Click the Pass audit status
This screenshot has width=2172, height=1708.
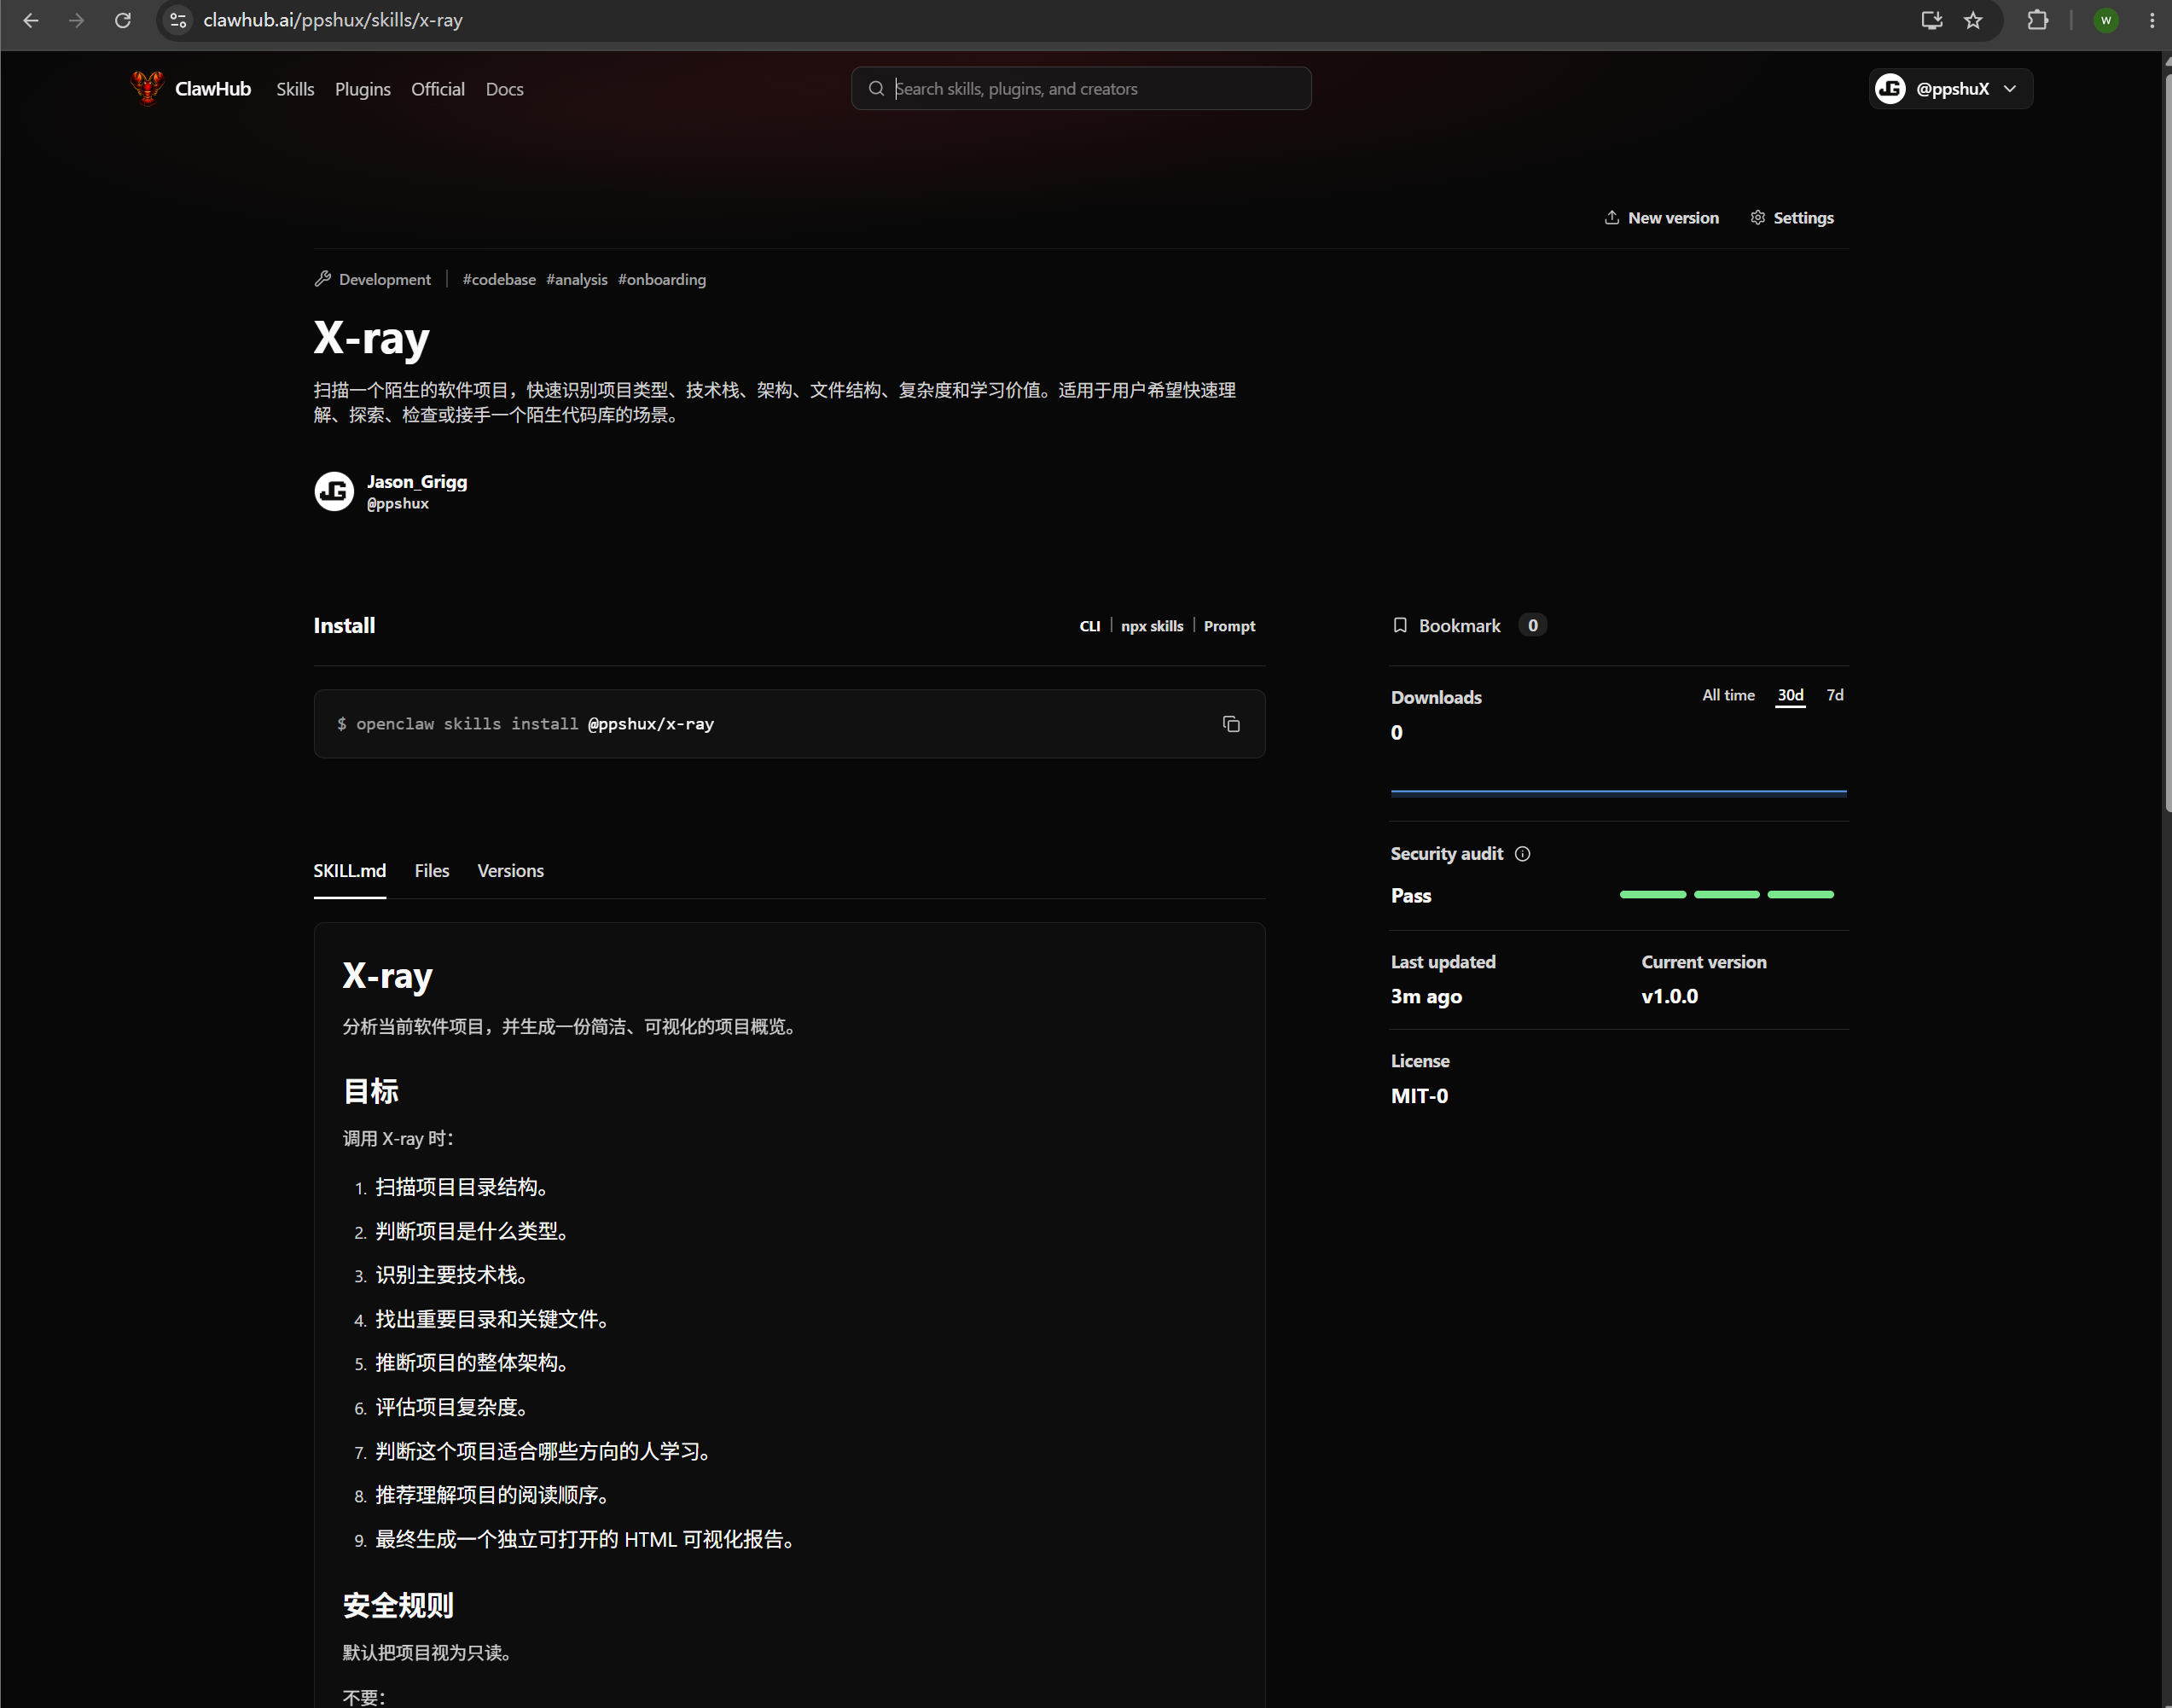point(1411,896)
